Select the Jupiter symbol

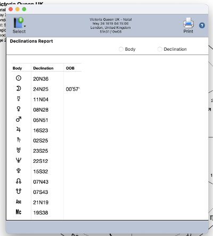pos(19,130)
